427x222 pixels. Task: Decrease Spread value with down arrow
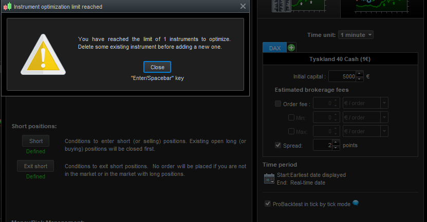coord(336,148)
